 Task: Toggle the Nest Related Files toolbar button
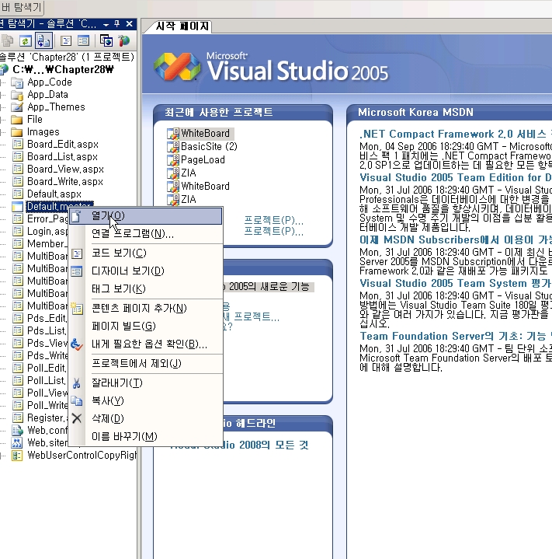(43, 40)
